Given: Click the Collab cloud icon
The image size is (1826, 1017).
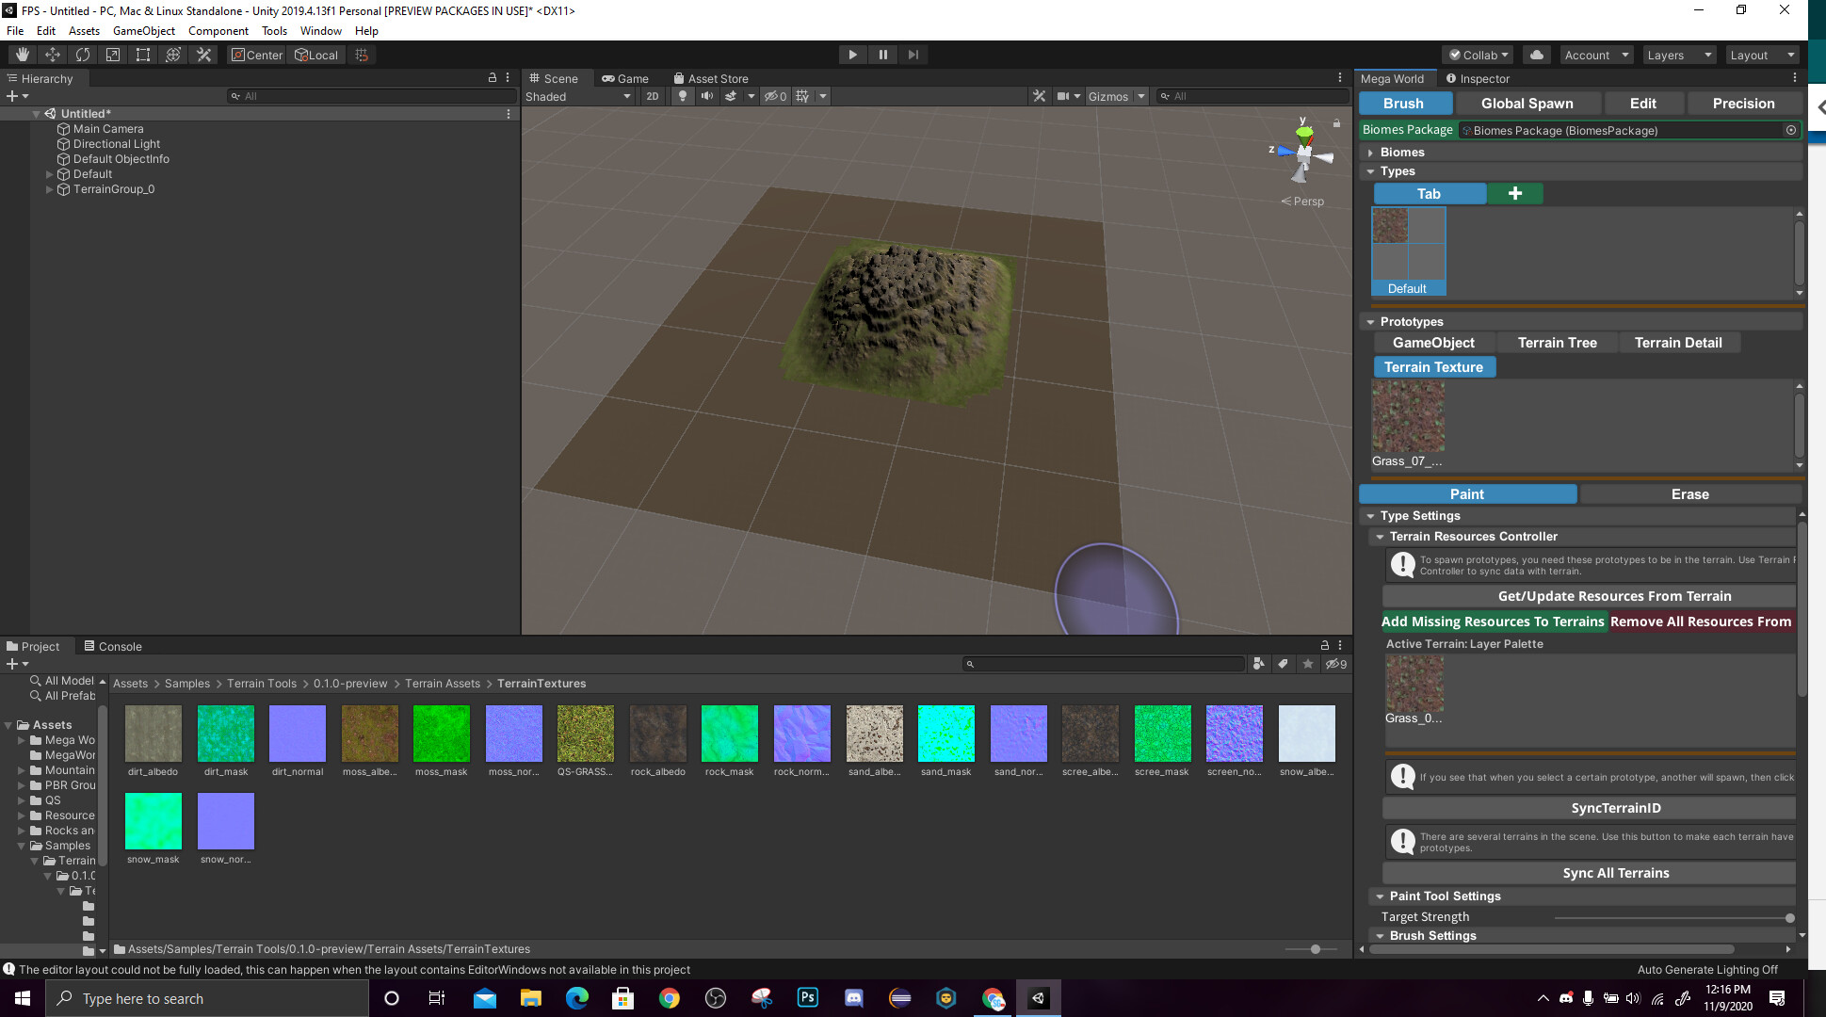Looking at the screenshot, I should pyautogui.click(x=1537, y=54).
